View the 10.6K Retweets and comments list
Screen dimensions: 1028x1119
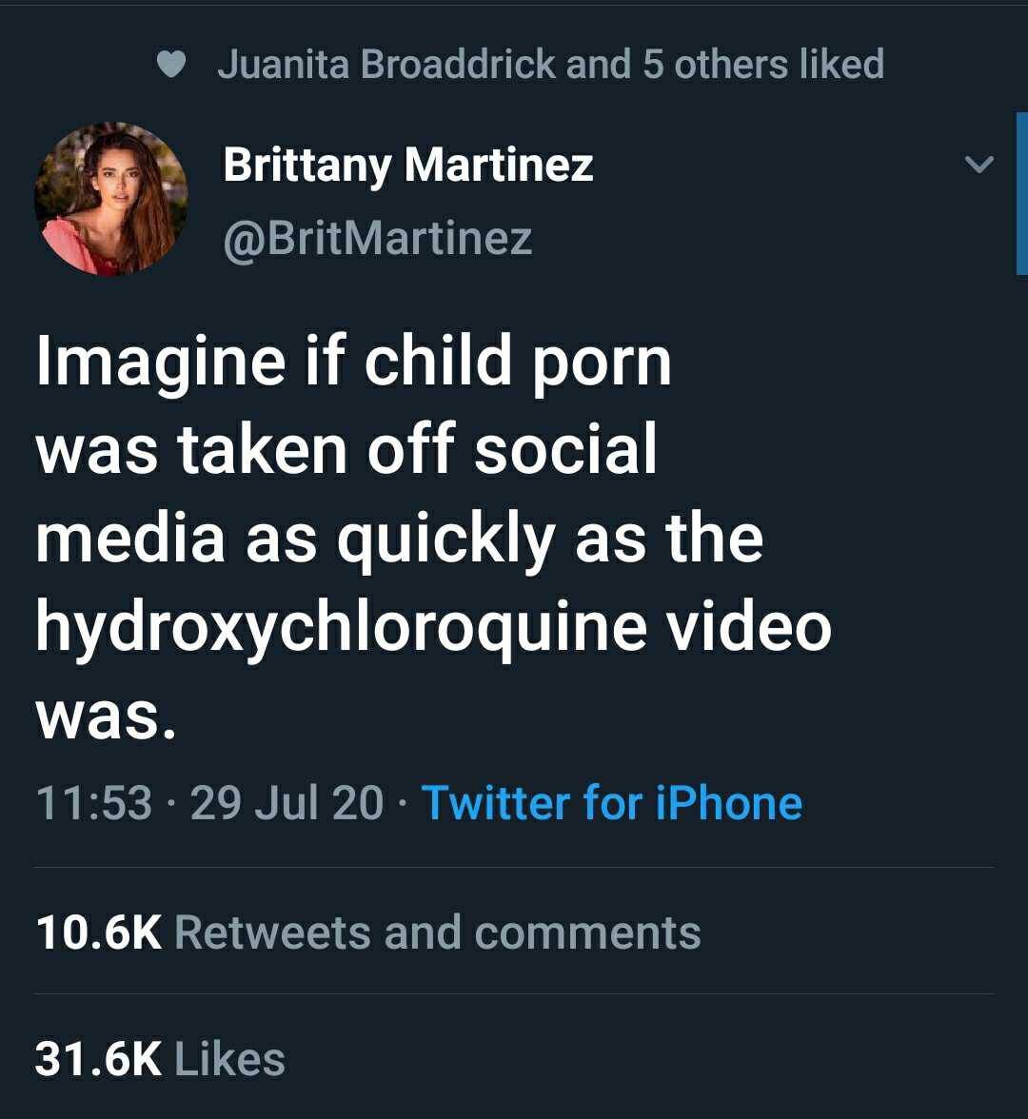click(x=367, y=932)
